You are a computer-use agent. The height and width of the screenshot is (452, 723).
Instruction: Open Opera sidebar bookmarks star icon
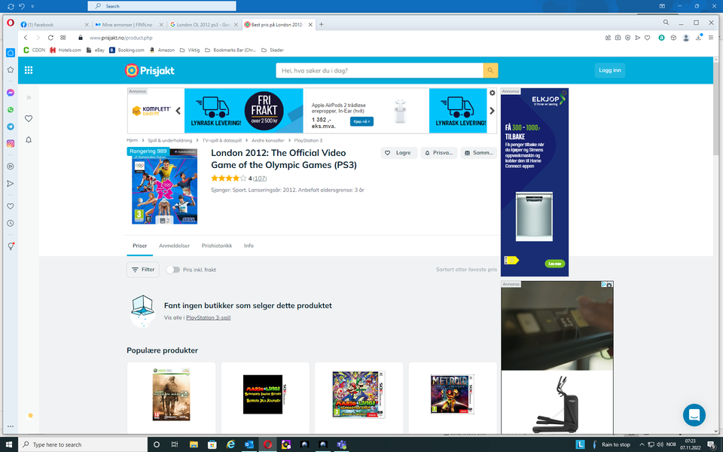(10, 69)
